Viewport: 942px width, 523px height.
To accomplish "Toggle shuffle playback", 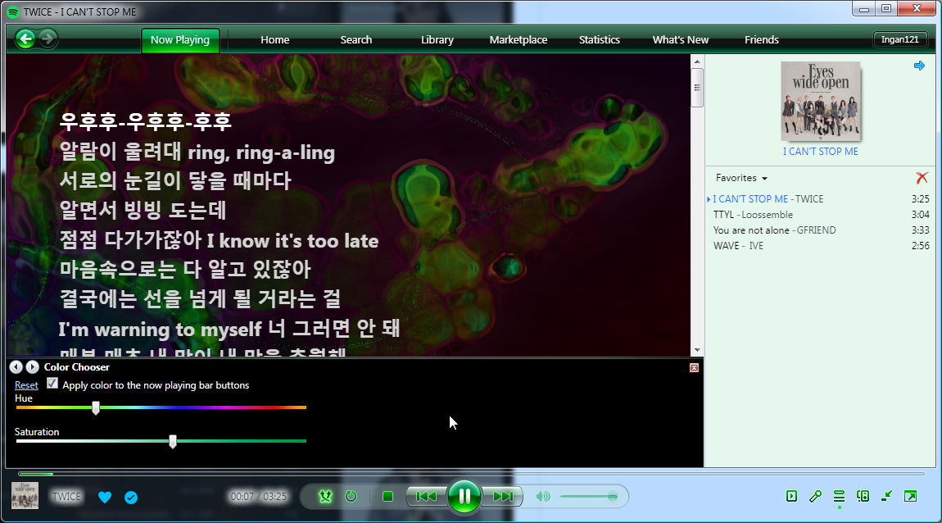I will coord(325,497).
